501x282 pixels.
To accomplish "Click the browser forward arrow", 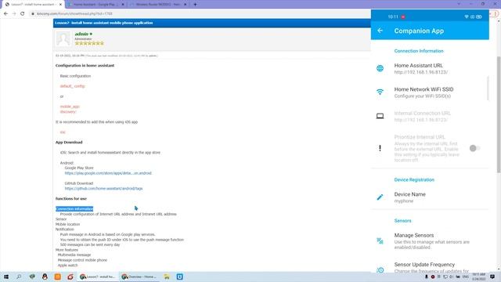I will 14,14.
